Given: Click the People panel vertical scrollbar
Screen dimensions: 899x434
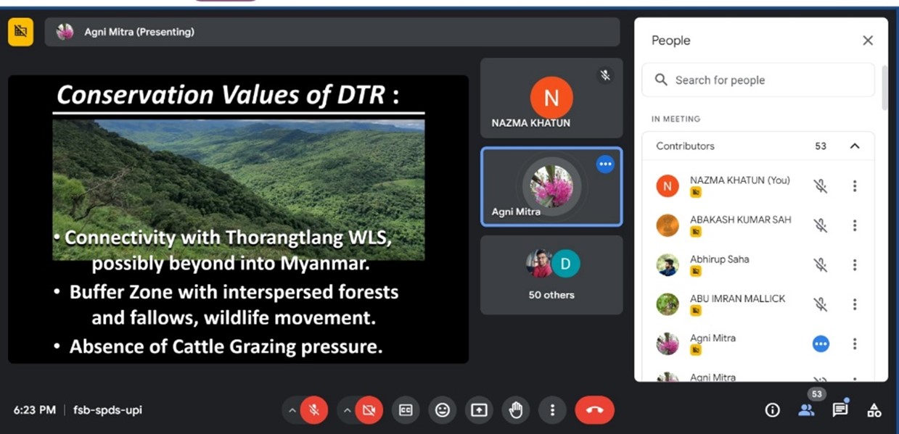Looking at the screenshot, I should [884, 88].
